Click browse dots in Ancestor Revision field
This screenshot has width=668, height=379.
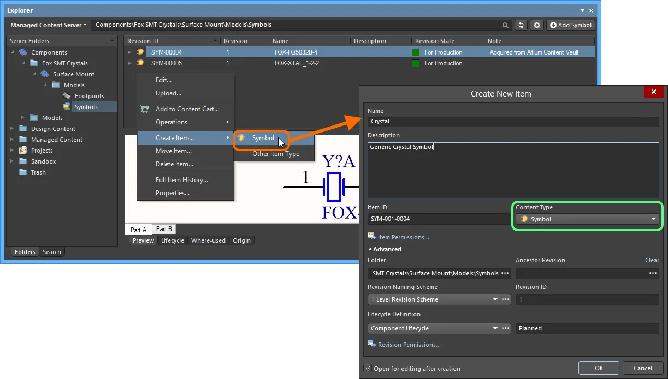pos(653,273)
